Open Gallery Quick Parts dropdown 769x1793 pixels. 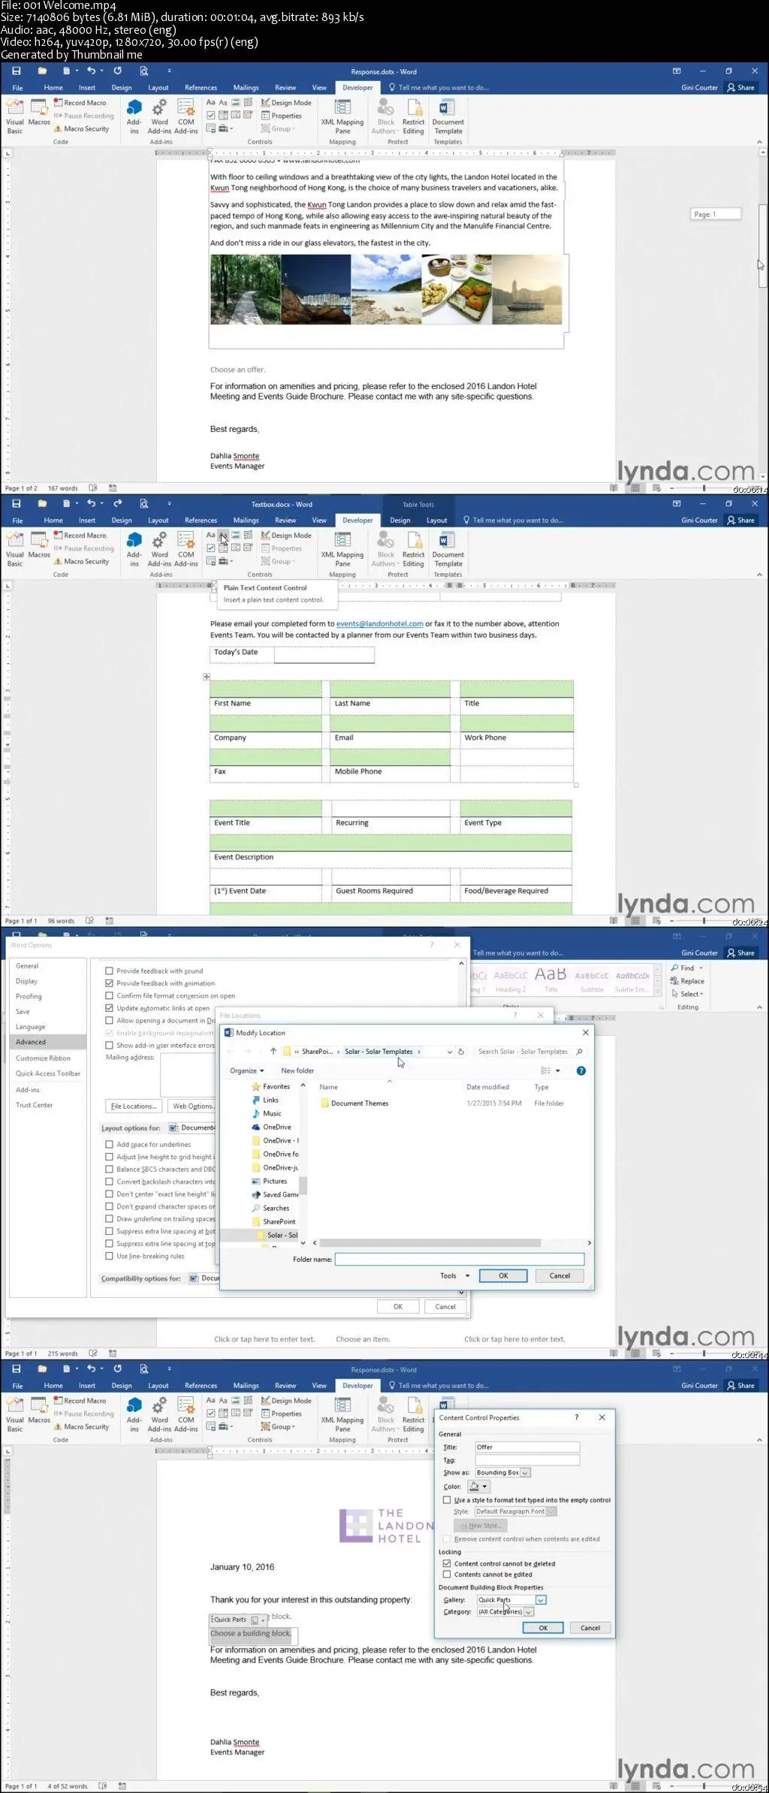(x=541, y=1600)
